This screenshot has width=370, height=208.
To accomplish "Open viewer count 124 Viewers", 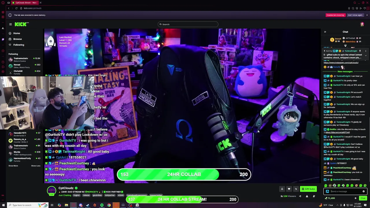I will pyautogui.click(x=288, y=196).
